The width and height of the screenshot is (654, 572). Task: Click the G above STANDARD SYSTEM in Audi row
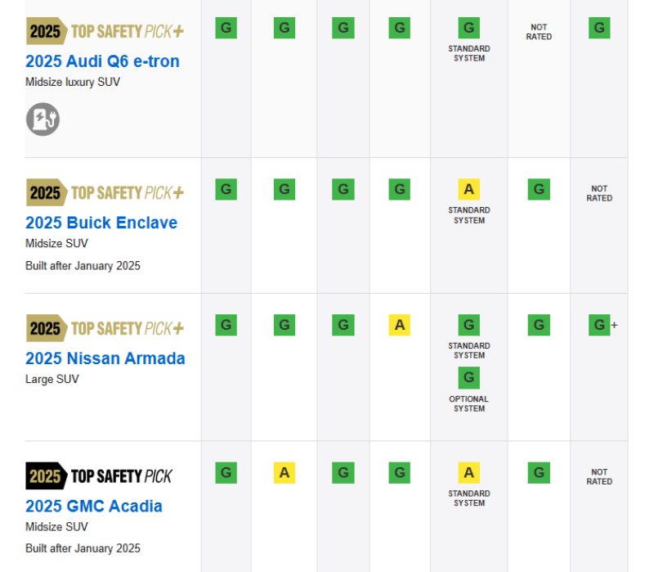(468, 28)
